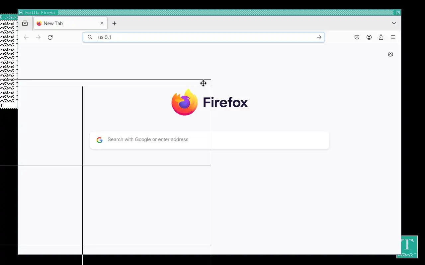Open the Firefox View icon

click(x=25, y=23)
